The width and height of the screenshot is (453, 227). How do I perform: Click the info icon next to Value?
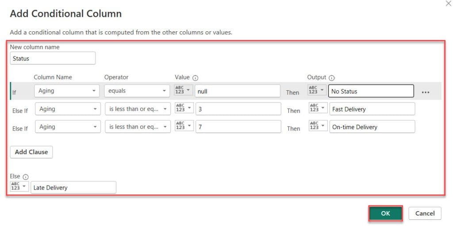click(x=195, y=78)
